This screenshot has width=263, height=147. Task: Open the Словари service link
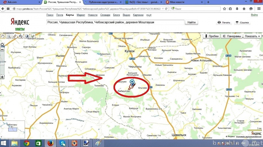click(x=105, y=15)
